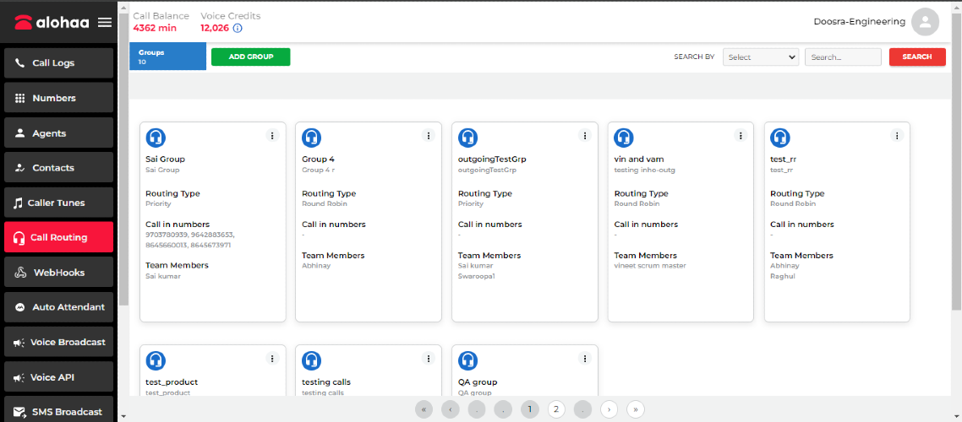Open the testing calls three-dot menu
Image resolution: width=962 pixels, height=422 pixels.
pyautogui.click(x=429, y=359)
